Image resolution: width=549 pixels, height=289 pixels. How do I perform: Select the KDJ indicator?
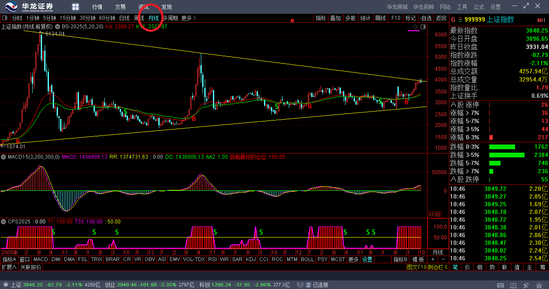[250, 259]
